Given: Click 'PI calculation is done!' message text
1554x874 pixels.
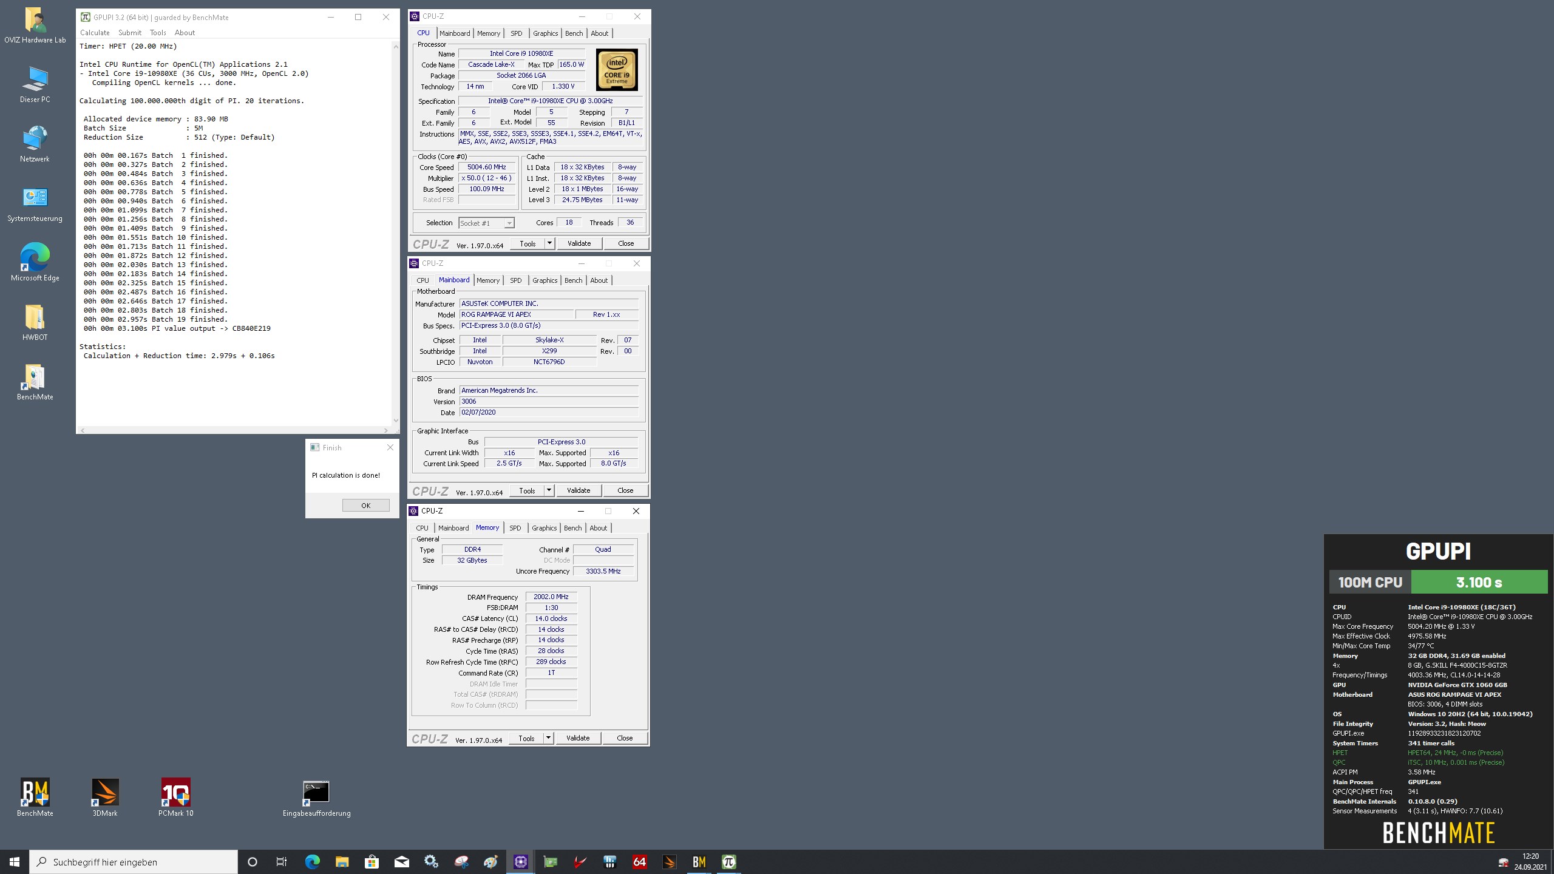Looking at the screenshot, I should (346, 475).
